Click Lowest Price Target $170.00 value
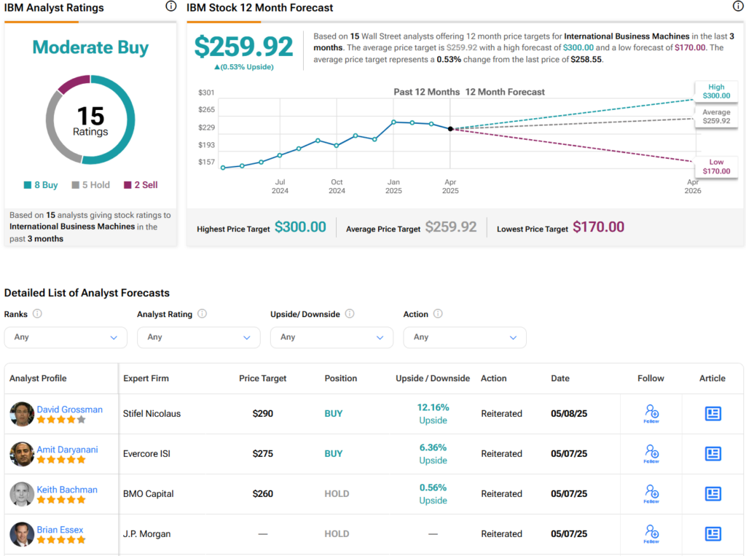 pos(599,227)
